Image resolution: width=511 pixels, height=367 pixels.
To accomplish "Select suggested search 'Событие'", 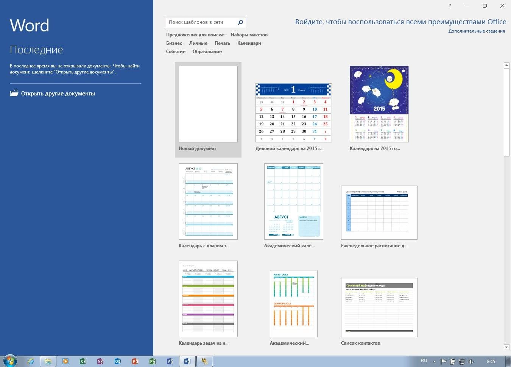I will pyautogui.click(x=176, y=52).
